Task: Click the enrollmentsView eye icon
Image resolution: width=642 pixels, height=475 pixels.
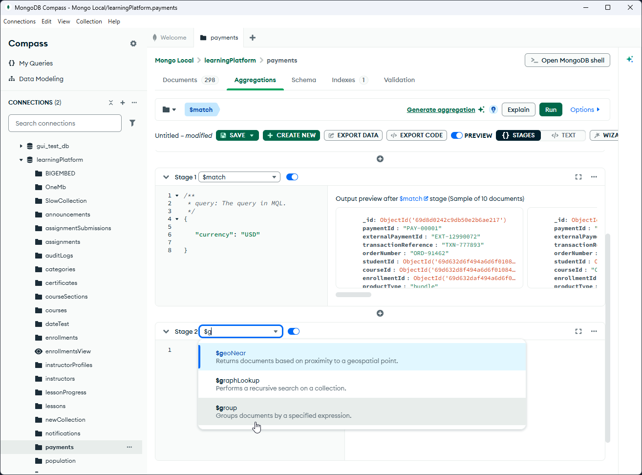Action: click(x=39, y=351)
